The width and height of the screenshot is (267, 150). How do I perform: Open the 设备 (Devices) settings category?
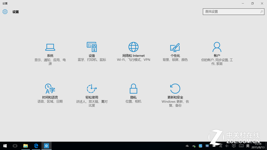point(92,52)
